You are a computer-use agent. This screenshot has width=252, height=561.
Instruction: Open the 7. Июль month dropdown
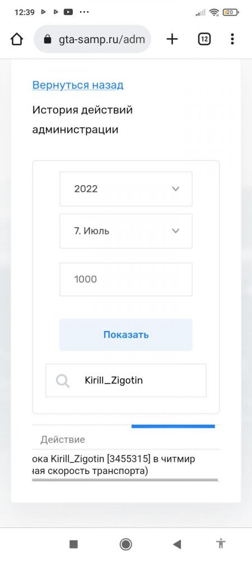click(126, 231)
